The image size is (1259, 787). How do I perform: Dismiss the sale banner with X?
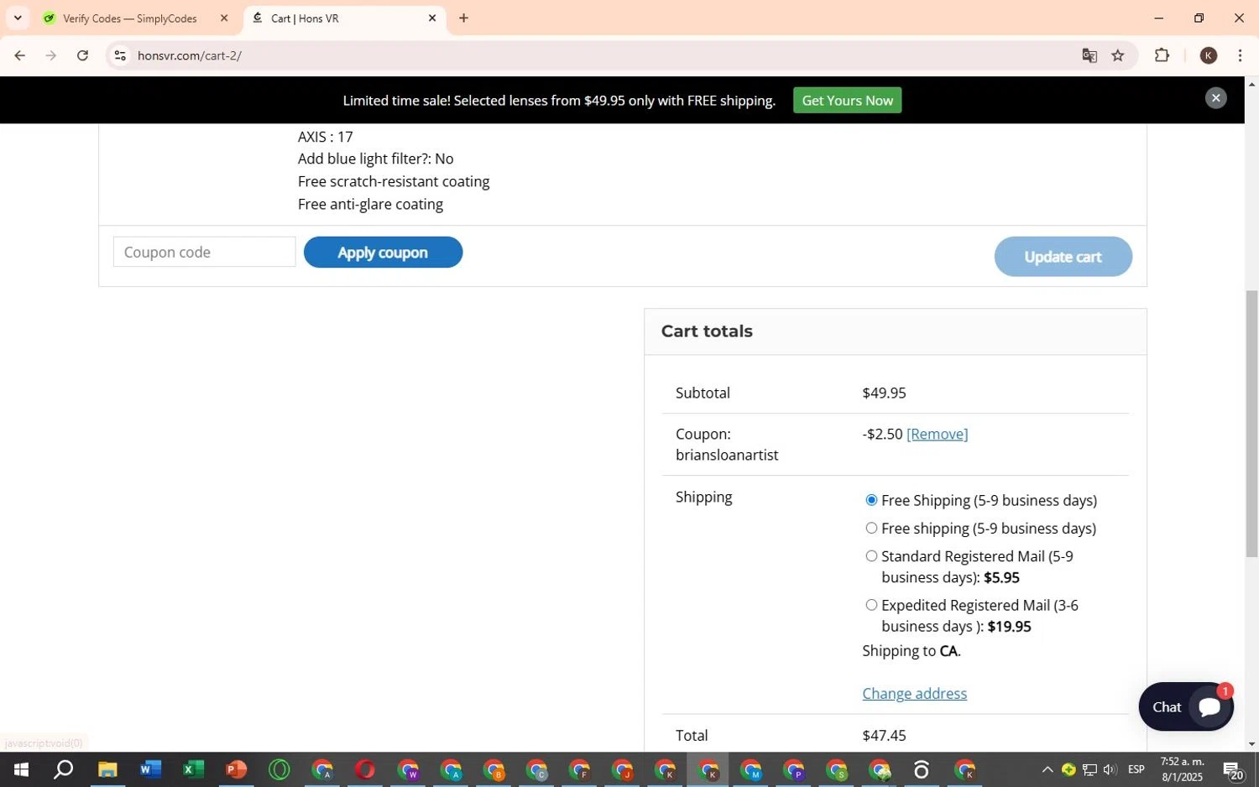point(1215,98)
